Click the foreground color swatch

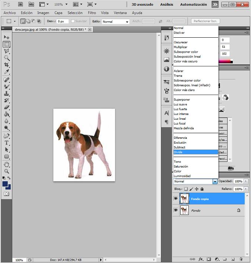pyautogui.click(x=5, y=184)
